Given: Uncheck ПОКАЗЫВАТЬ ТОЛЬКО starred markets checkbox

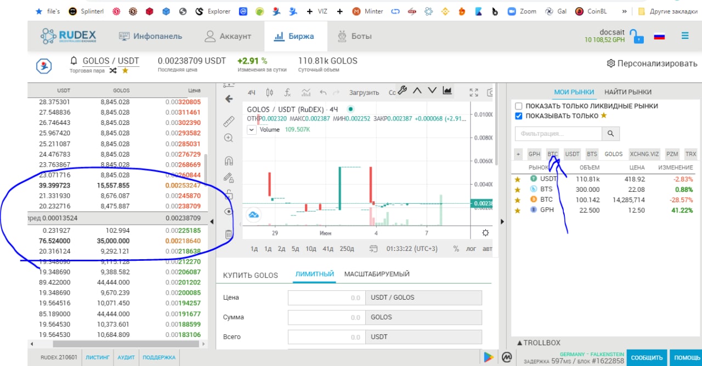Looking at the screenshot, I should (518, 116).
